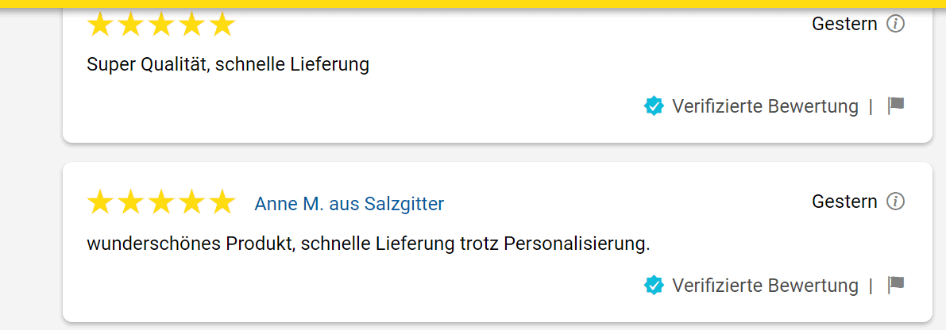
Task: Report the Super Qualität review via flag icon
Action: 896,106
